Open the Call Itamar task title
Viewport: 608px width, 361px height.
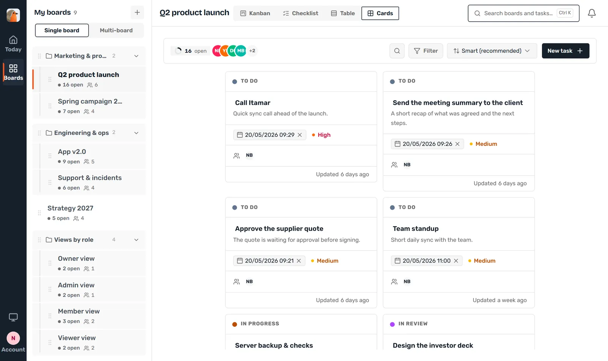click(253, 103)
